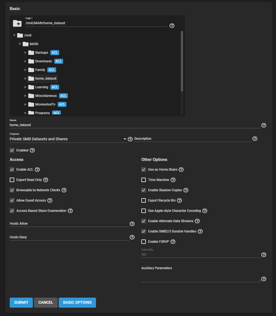
Task: Click the new folder icon beside Path
Action: tap(17, 24)
